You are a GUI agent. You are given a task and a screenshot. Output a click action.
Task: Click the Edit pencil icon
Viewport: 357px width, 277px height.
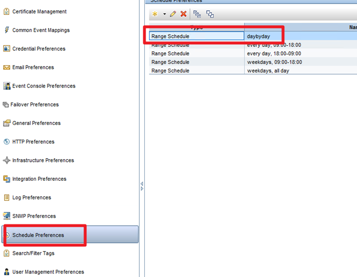click(x=173, y=14)
